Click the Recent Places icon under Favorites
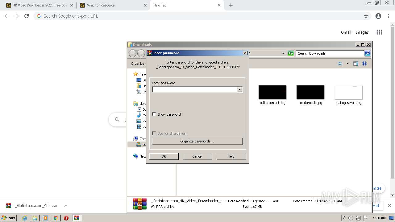395x222 pixels. [139, 92]
